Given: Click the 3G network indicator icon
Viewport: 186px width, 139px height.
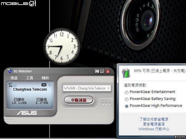Looking at the screenshot, I should [x=44, y=85].
